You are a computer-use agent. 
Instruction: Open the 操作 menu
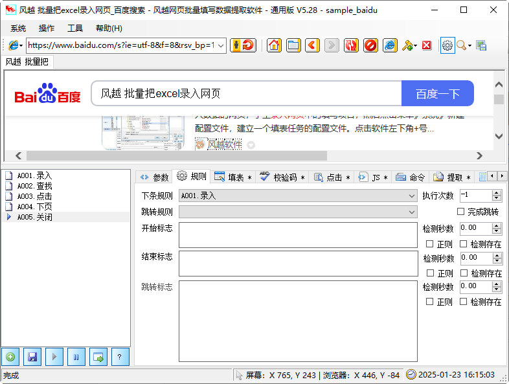pos(47,28)
